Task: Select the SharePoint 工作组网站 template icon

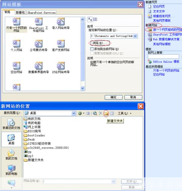Action: tap(39, 22)
